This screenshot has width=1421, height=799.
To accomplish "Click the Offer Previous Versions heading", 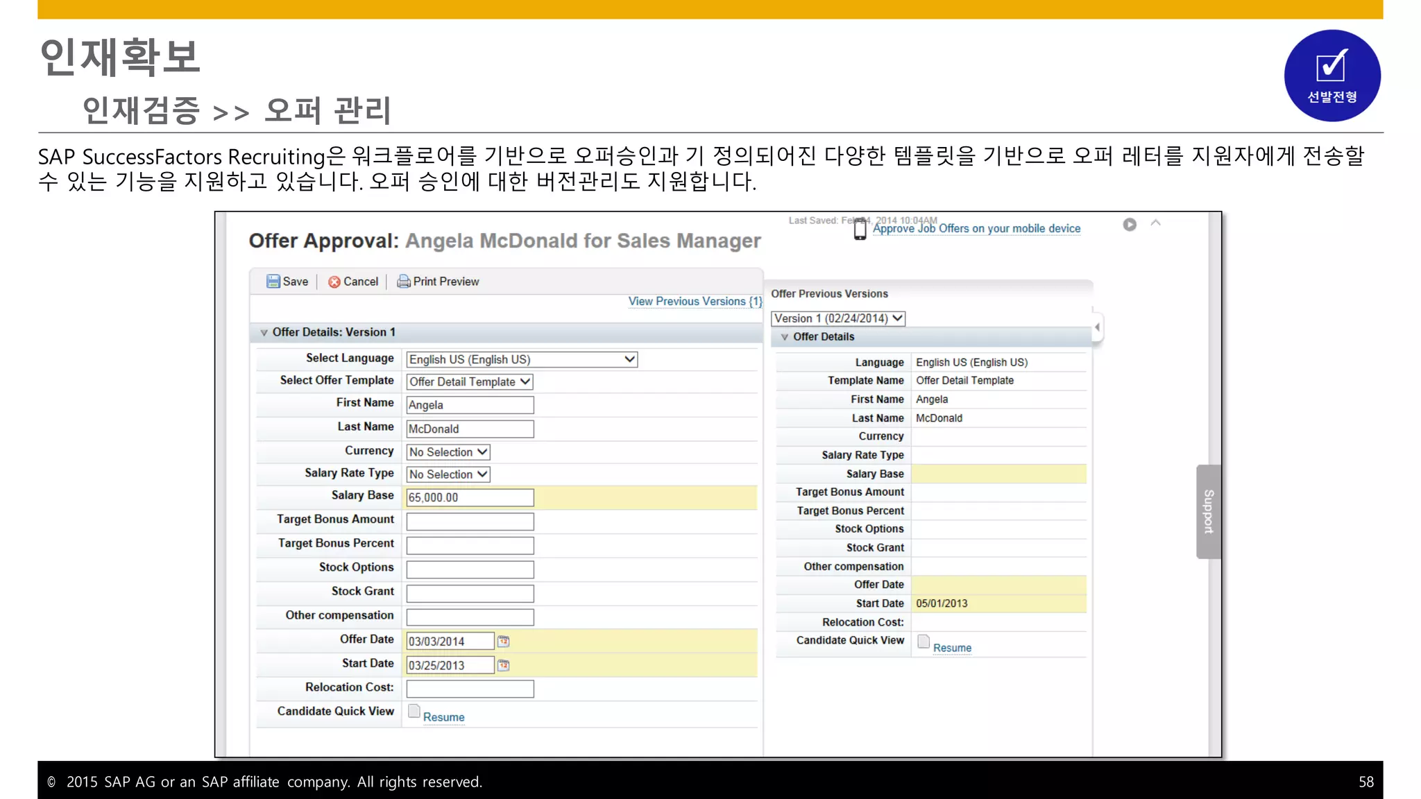I will pyautogui.click(x=829, y=294).
